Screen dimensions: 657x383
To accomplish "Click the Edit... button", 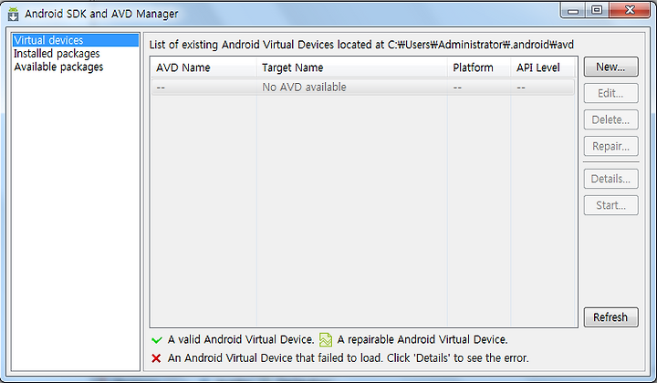I will tap(610, 93).
